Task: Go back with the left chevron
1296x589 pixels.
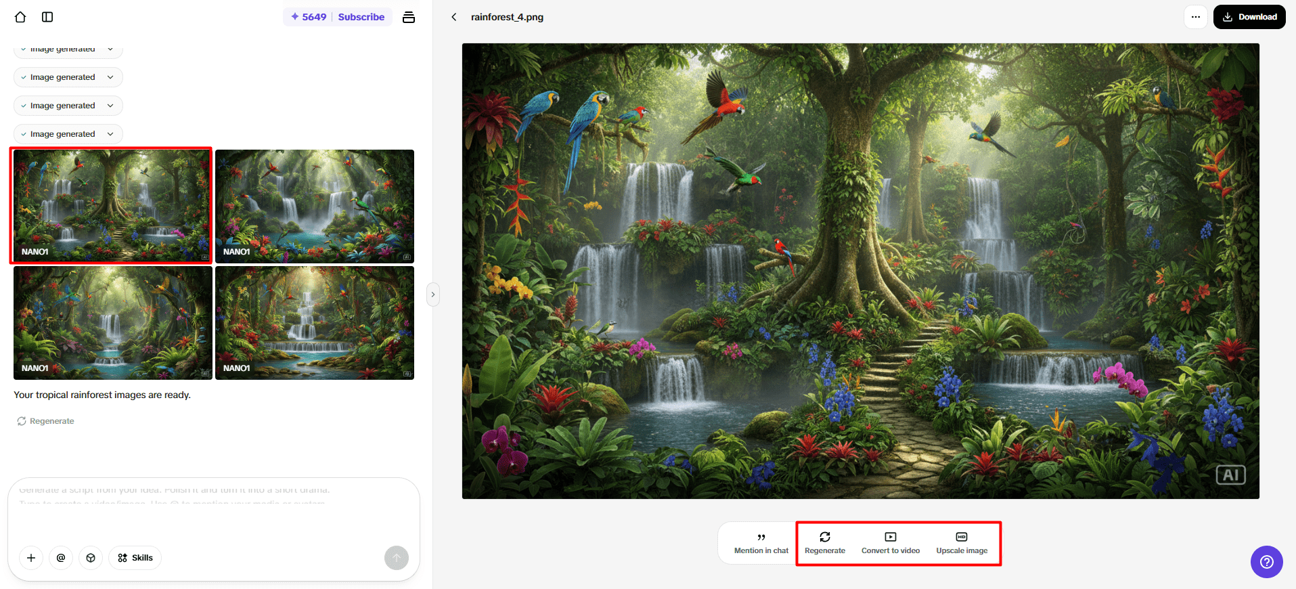Action: click(454, 17)
